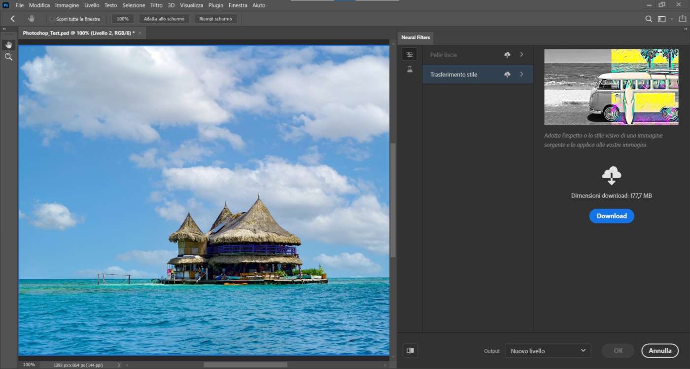Click the Annulla button
Screen dimensions: 690x369
coord(659,351)
